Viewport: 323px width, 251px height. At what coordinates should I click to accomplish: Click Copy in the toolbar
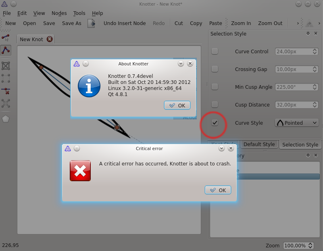click(196, 23)
